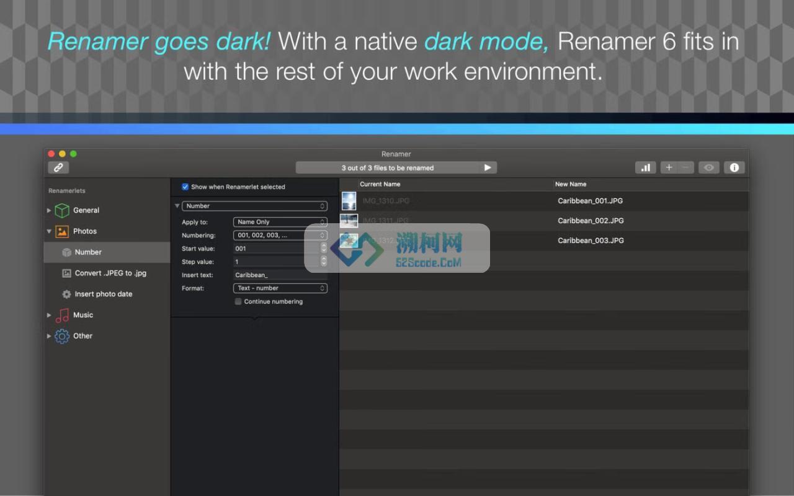Open the Apply to Name Only dropdown
794x496 pixels.
pyautogui.click(x=280, y=222)
